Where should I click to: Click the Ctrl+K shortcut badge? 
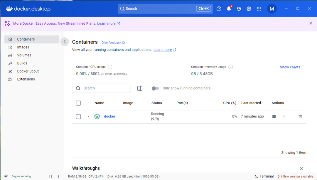point(203,9)
